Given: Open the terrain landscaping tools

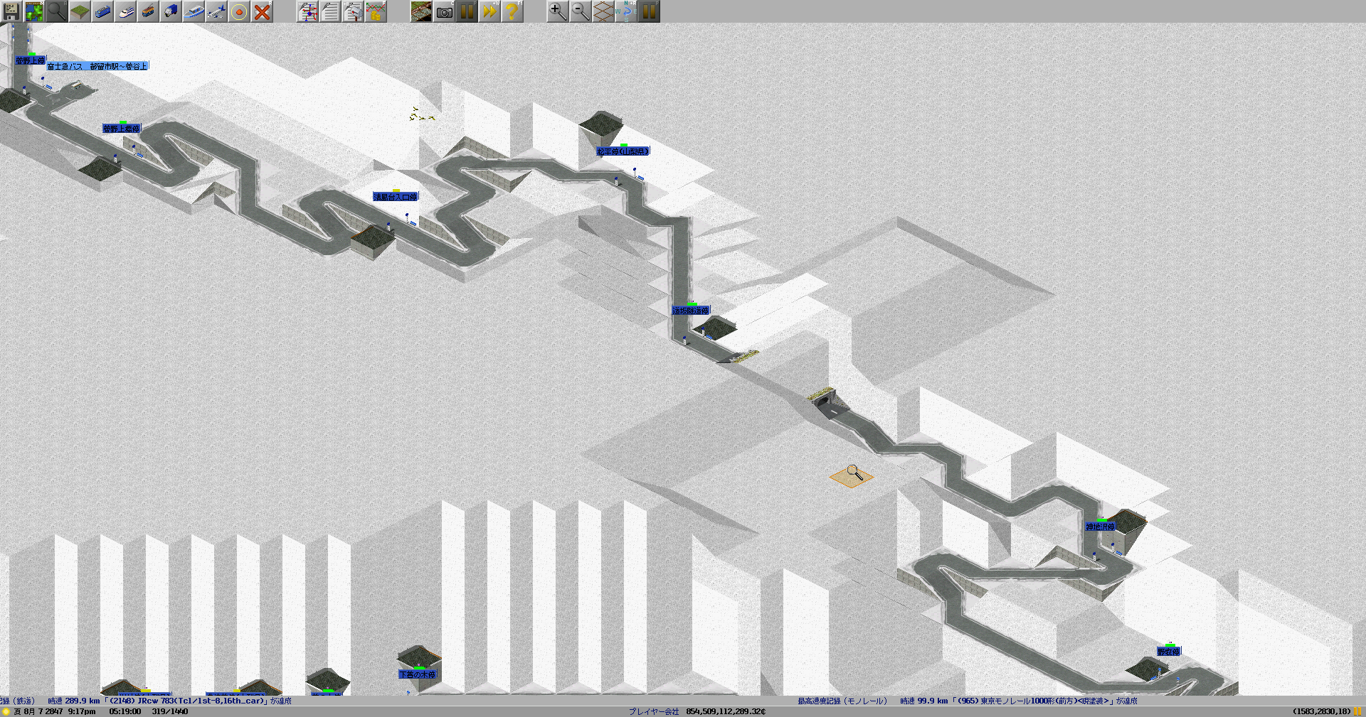Looking at the screenshot, I should pyautogui.click(x=80, y=11).
